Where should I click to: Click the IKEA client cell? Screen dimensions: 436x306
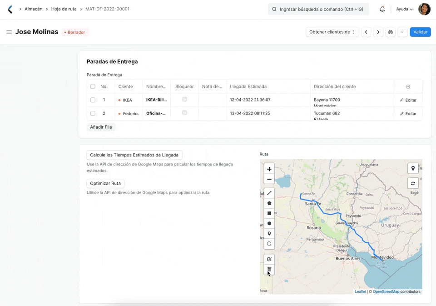129,100
